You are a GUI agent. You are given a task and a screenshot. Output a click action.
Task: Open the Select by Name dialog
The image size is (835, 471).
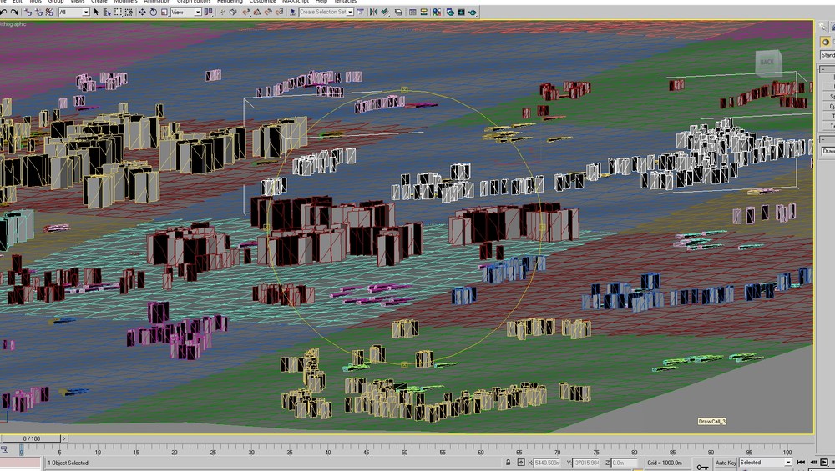tap(107, 12)
